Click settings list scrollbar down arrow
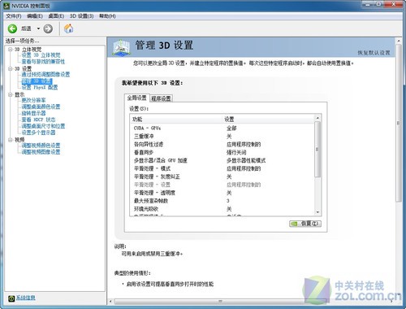The height and width of the screenshot is (309, 406). (x=317, y=212)
